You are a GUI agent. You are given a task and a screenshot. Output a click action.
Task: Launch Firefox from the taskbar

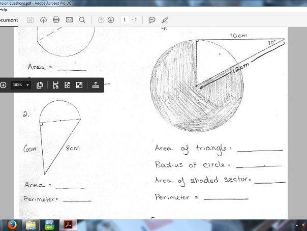pos(12,225)
